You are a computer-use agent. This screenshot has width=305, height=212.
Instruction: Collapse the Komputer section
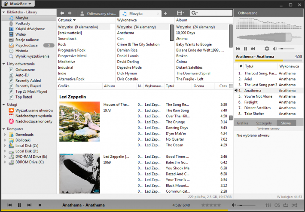(x=3, y=129)
